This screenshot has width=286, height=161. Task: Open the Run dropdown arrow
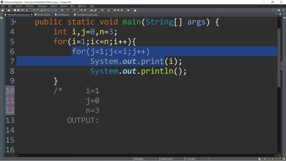pos(65,10)
